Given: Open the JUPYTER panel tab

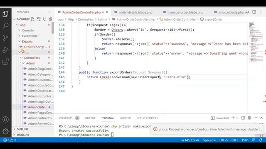Looking at the screenshot, I should point(126,118).
